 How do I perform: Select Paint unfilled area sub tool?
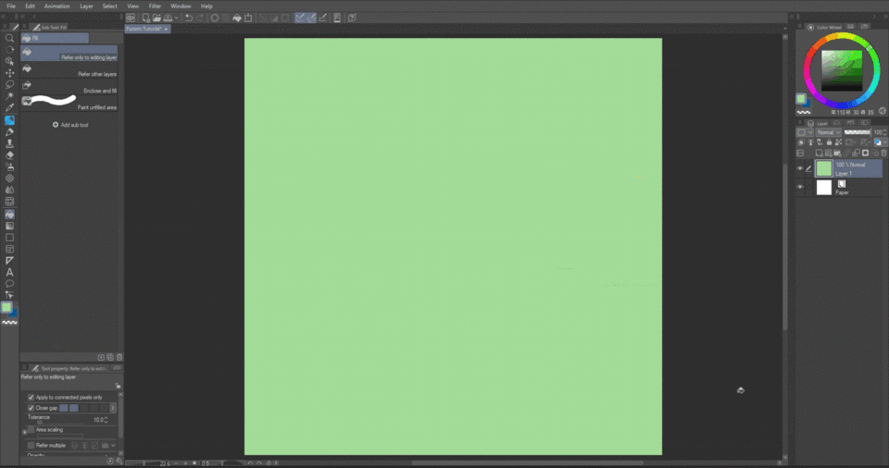click(x=69, y=103)
